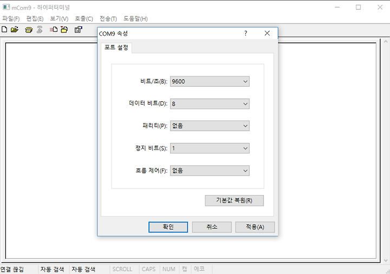
Task: Open the 도움말(H) menu
Action: [x=135, y=18]
